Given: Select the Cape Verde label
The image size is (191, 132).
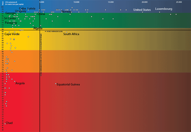Looking at the screenshot, I should [x=12, y=34].
